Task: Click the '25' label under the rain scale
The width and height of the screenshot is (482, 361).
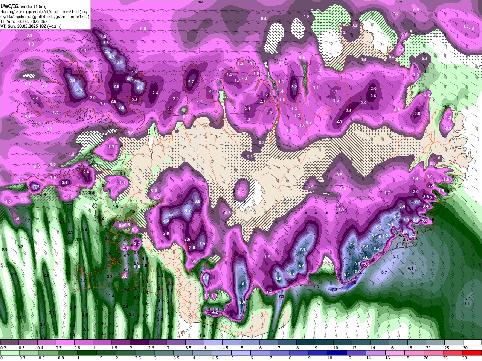Action: coord(446,358)
